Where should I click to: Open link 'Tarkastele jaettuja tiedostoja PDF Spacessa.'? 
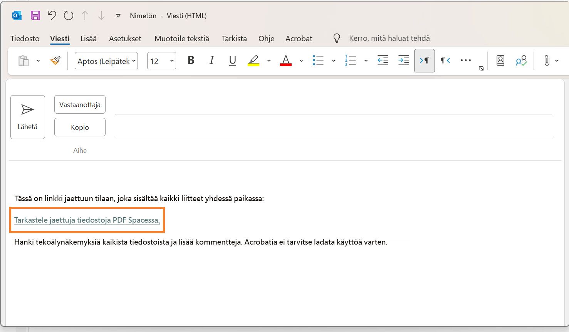tap(87, 220)
